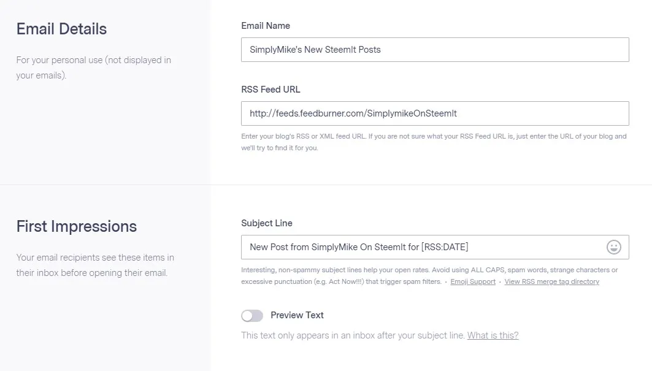The width and height of the screenshot is (652, 371).
Task: Click 'This text only appears in an inbox' hint
Action: click(353, 335)
